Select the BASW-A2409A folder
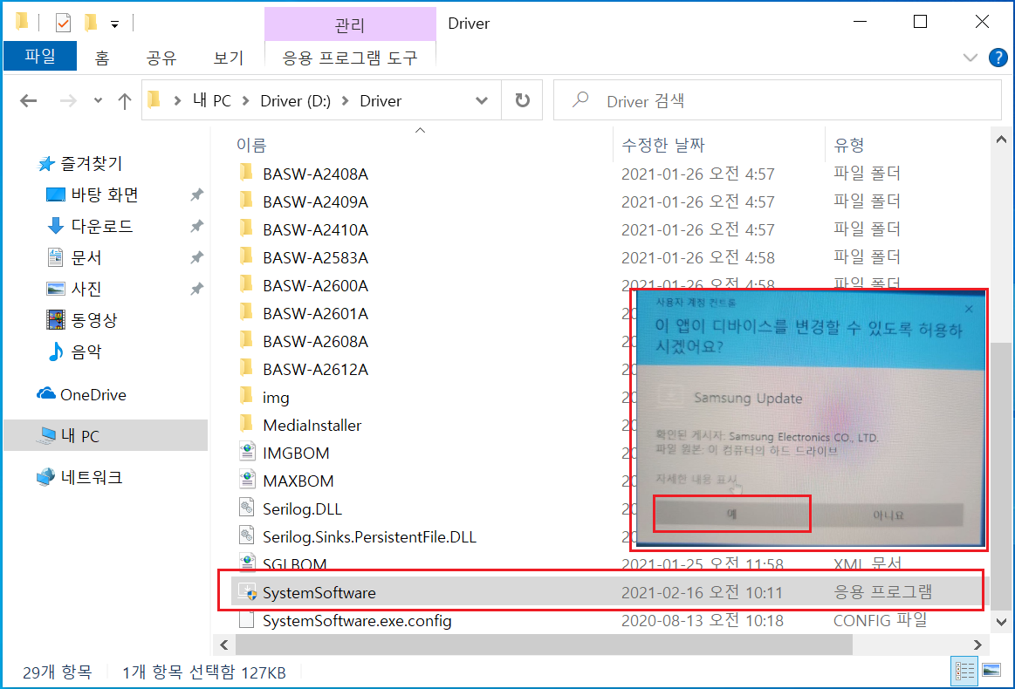Screen dimensions: 1015x689 point(315,201)
